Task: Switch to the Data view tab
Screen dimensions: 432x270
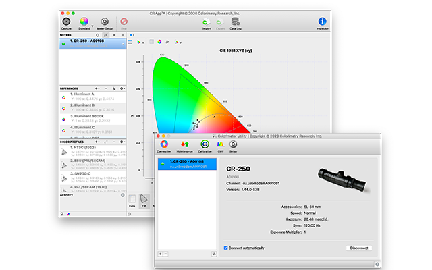Action: coord(132,201)
